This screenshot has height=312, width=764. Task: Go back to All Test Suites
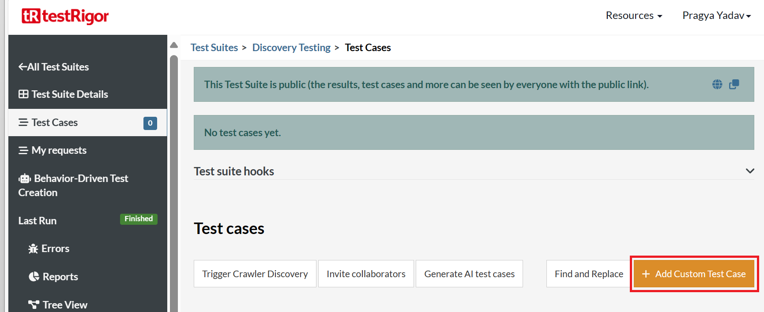(53, 67)
